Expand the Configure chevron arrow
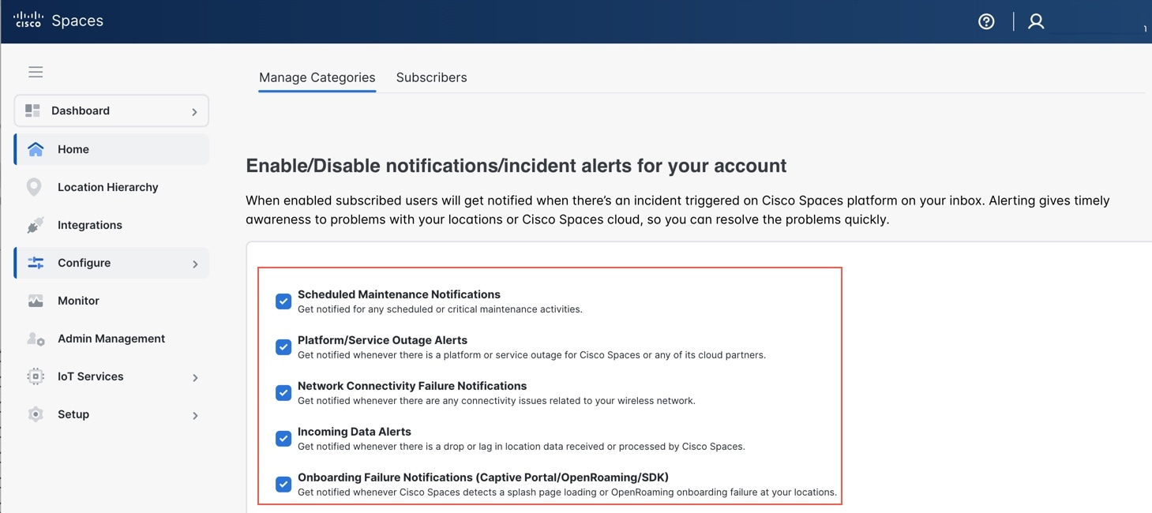This screenshot has height=513, width=1152. [195, 264]
